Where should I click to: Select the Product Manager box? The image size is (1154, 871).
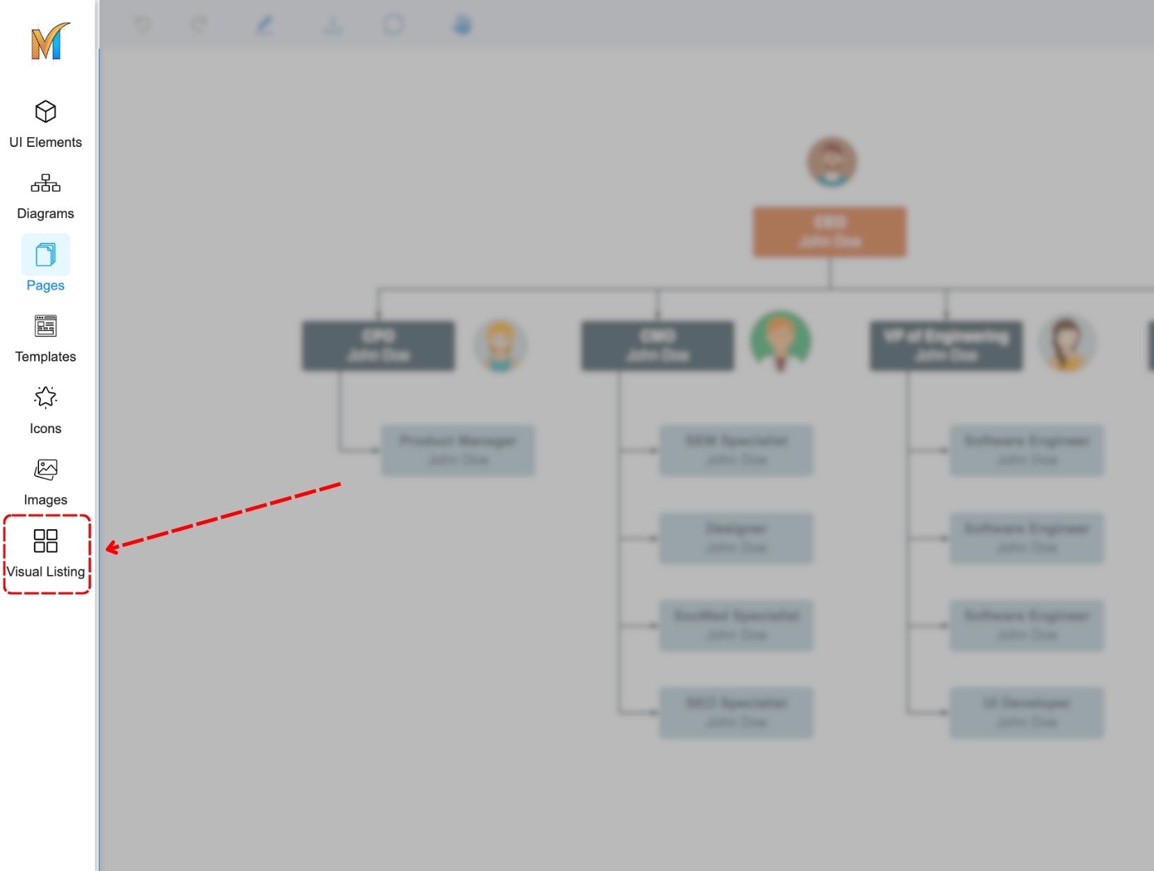coord(458,450)
